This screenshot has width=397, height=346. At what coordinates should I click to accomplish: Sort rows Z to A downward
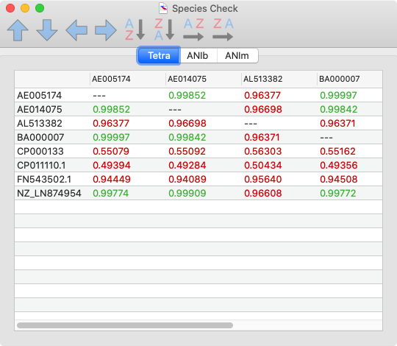tap(165, 29)
